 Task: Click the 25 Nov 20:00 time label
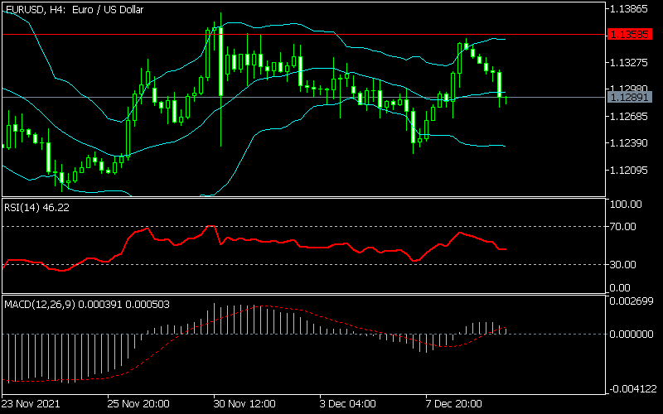click(138, 403)
